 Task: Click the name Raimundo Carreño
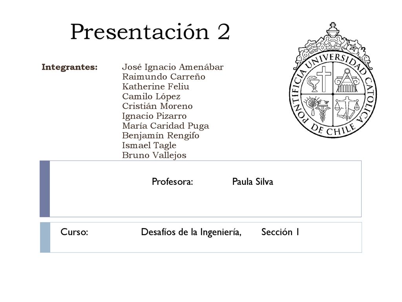(x=164, y=77)
